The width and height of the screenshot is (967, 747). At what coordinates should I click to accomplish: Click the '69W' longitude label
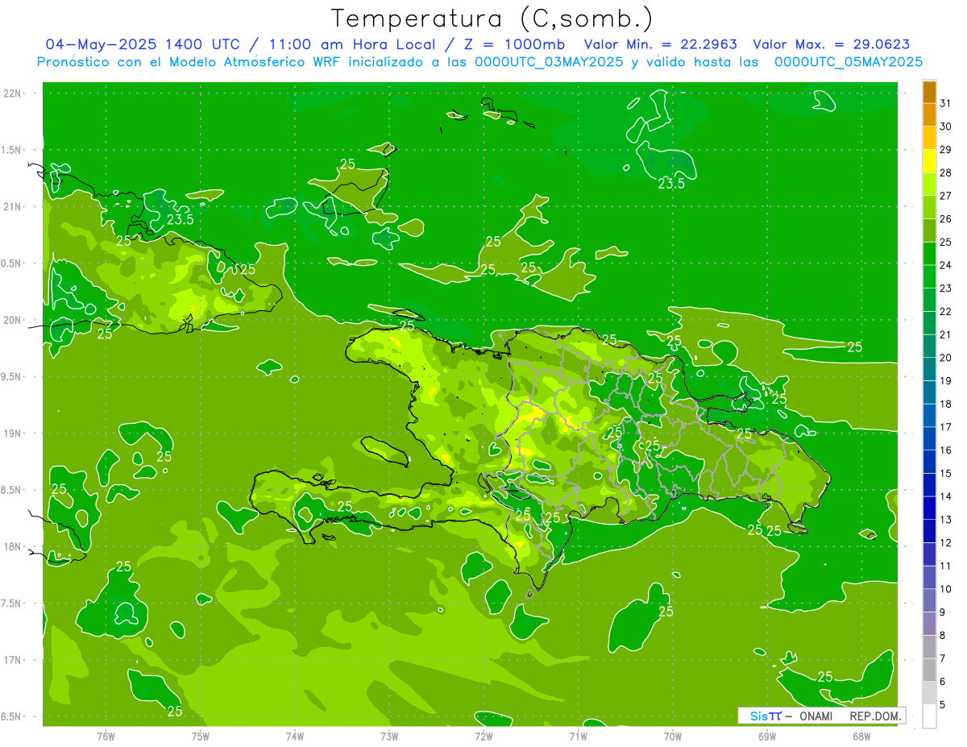click(767, 736)
